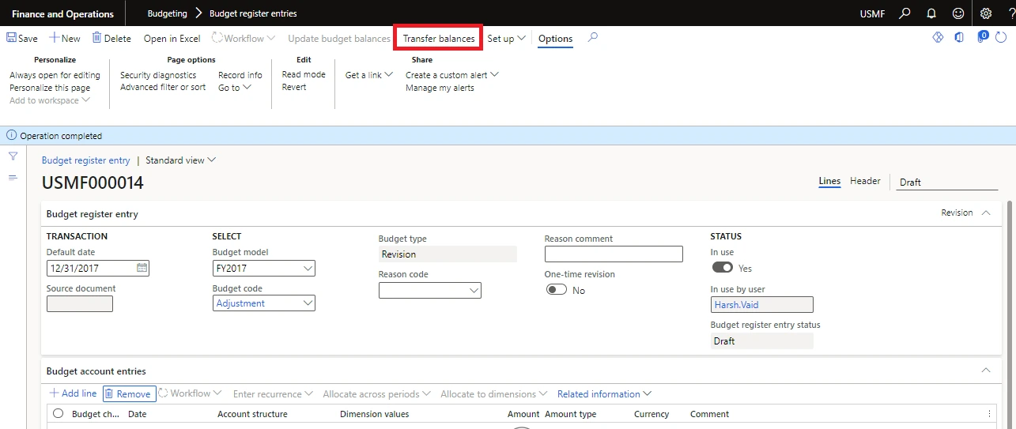The image size is (1016, 429).
Task: Click Budget register entries breadcrumb
Action: 253,13
